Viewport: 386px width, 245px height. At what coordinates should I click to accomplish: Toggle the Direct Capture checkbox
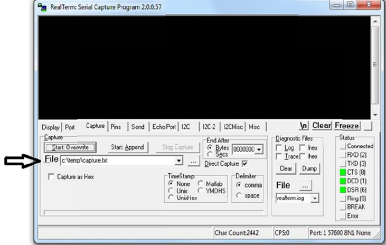coord(244,164)
